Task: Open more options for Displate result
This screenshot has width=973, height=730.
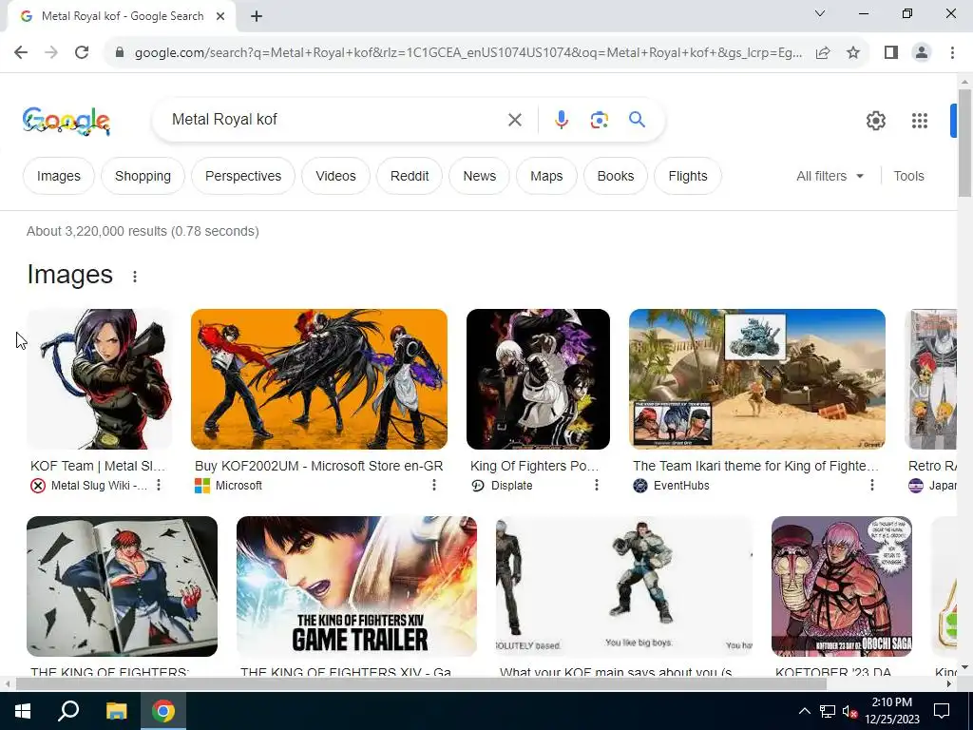Action: (x=597, y=485)
